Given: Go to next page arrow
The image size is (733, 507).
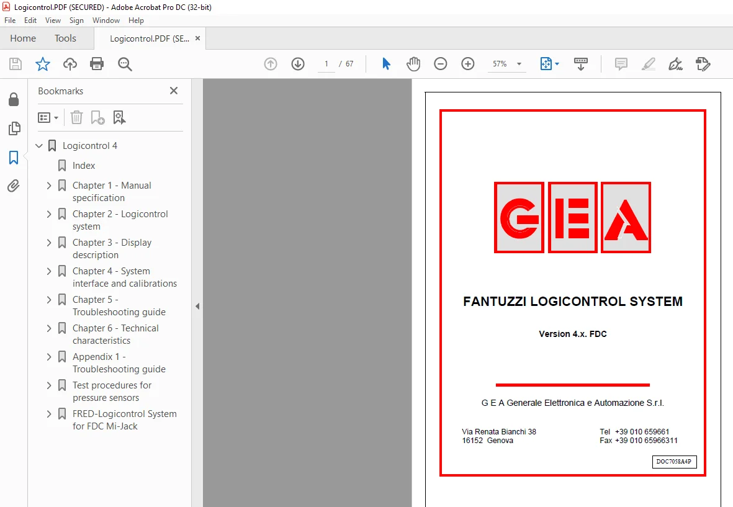Looking at the screenshot, I should 298,63.
